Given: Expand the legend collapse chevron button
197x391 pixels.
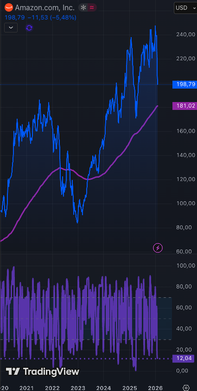Looking at the screenshot, I should pos(11,28).
